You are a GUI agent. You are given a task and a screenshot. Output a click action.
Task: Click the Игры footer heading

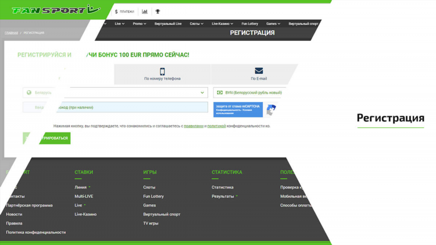tap(149, 172)
